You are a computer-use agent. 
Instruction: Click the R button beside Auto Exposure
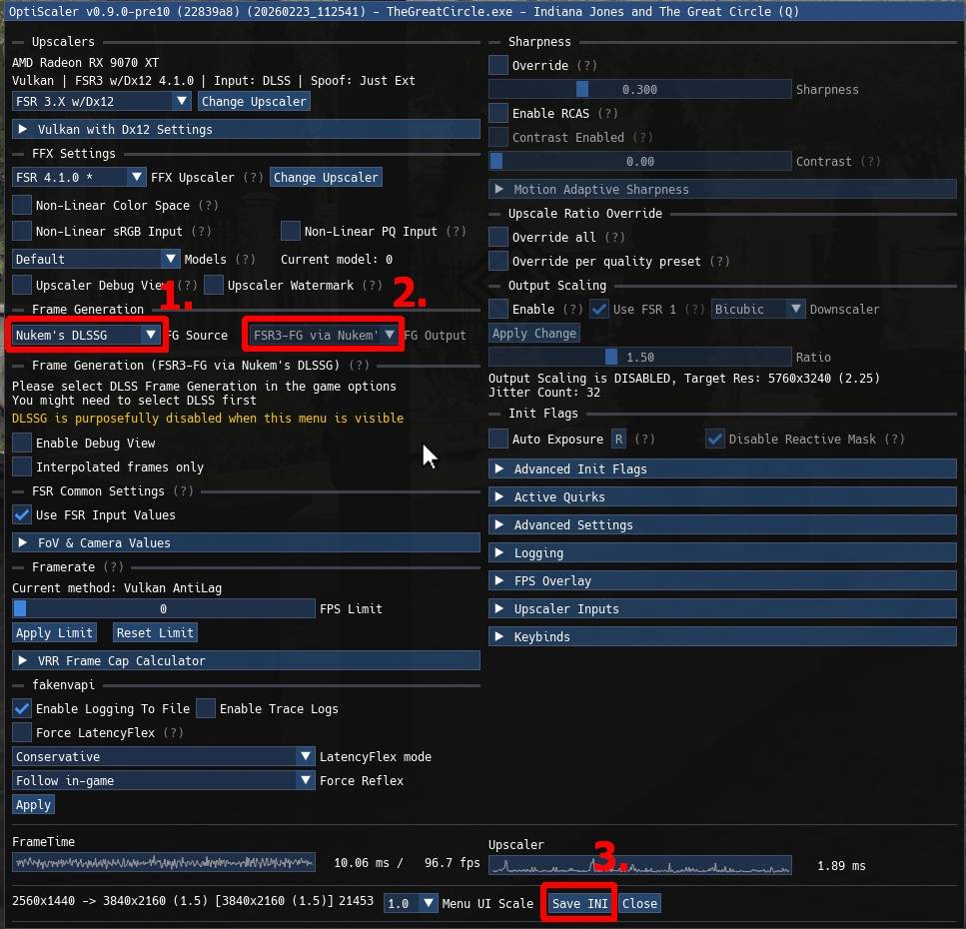pos(618,440)
